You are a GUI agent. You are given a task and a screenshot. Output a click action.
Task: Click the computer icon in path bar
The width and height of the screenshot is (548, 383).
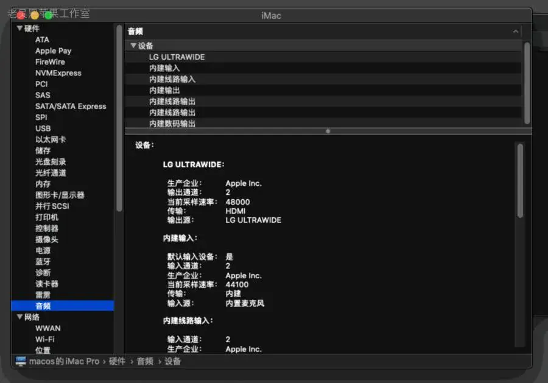[x=21, y=361]
